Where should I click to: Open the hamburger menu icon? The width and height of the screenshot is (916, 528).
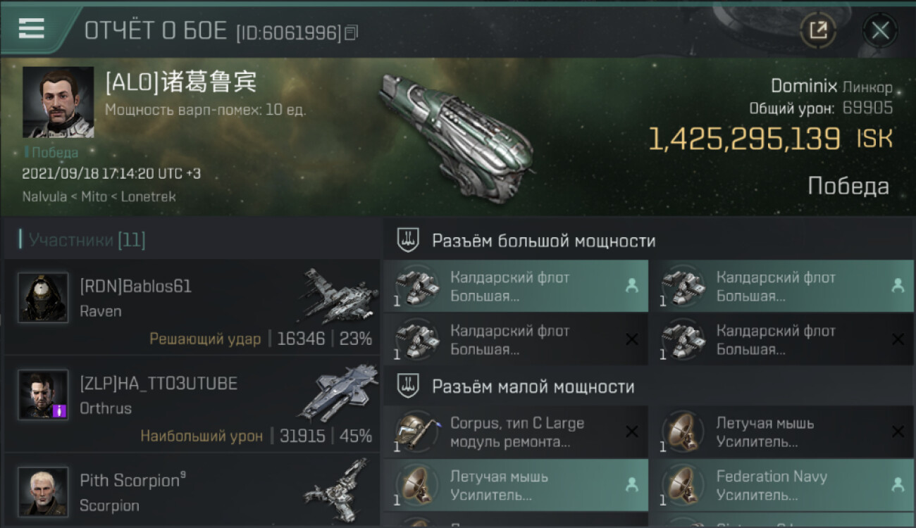[31, 28]
